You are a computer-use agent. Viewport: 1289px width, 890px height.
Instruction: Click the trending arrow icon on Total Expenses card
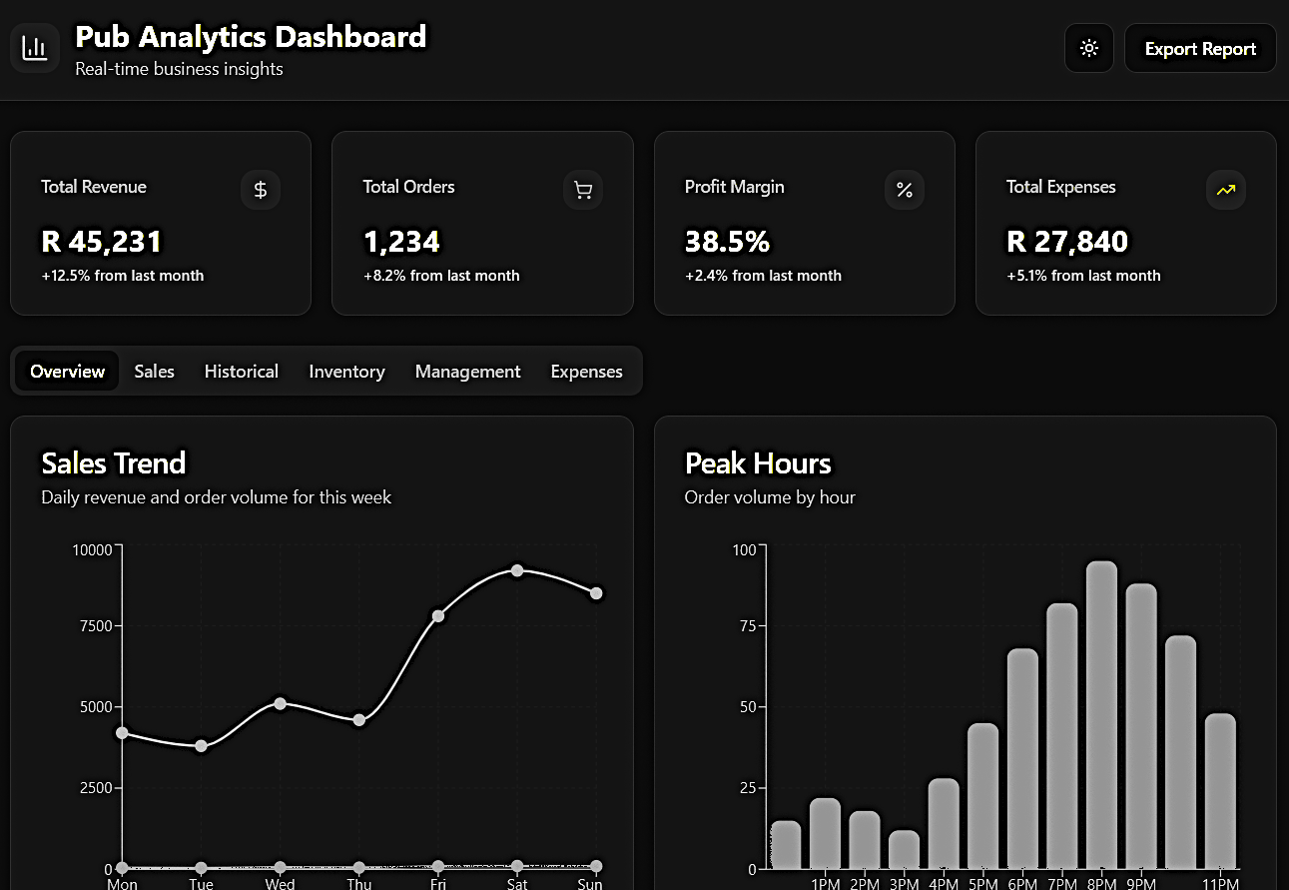point(1226,190)
